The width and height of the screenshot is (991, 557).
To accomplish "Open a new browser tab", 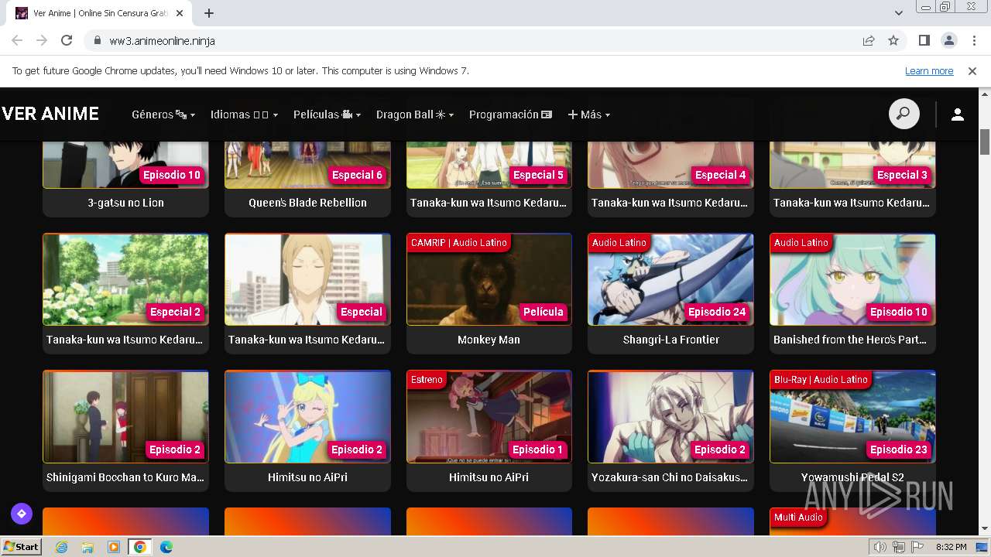I will point(209,13).
